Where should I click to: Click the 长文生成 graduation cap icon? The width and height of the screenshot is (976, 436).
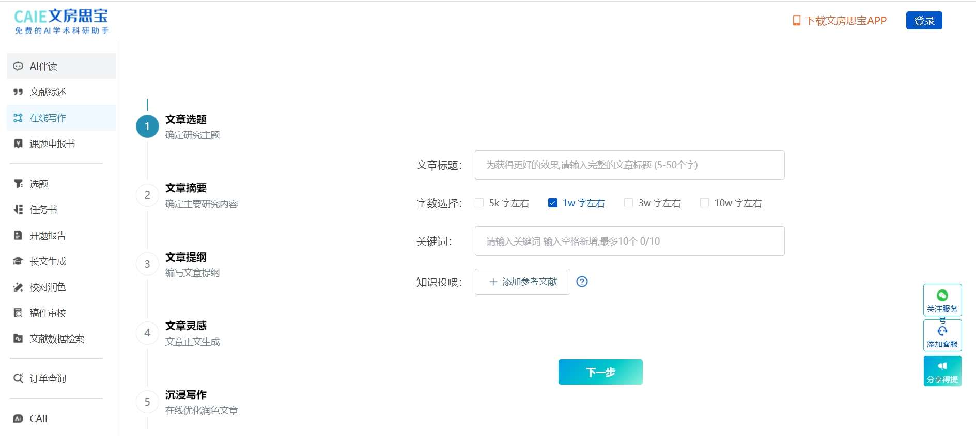[x=18, y=262]
